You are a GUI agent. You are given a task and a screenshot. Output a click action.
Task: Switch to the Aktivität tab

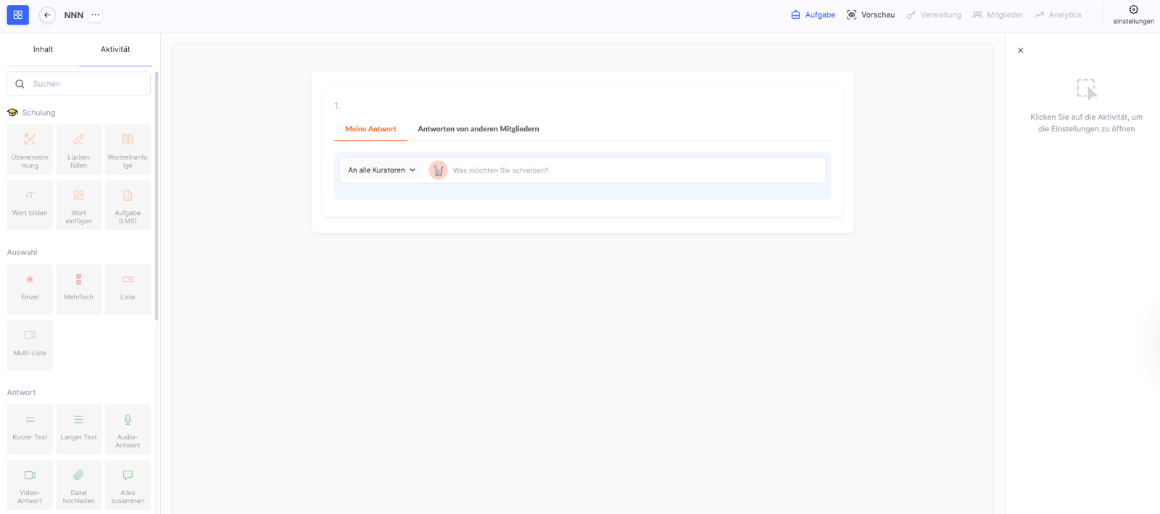point(115,49)
